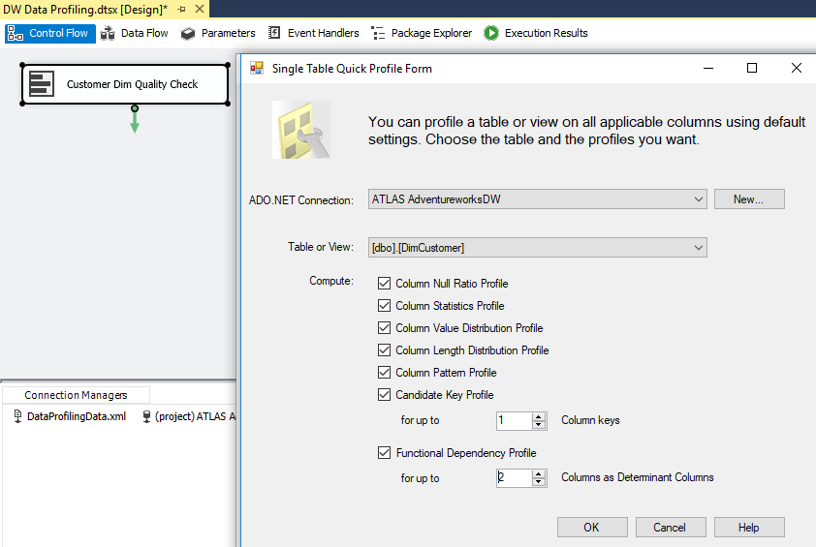Select the DataProfilingData.xml connection manager icon
This screenshot has height=547, width=816.
point(17,416)
